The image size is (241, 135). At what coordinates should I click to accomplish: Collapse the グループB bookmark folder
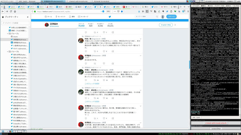pyautogui.click(x=8, y=52)
